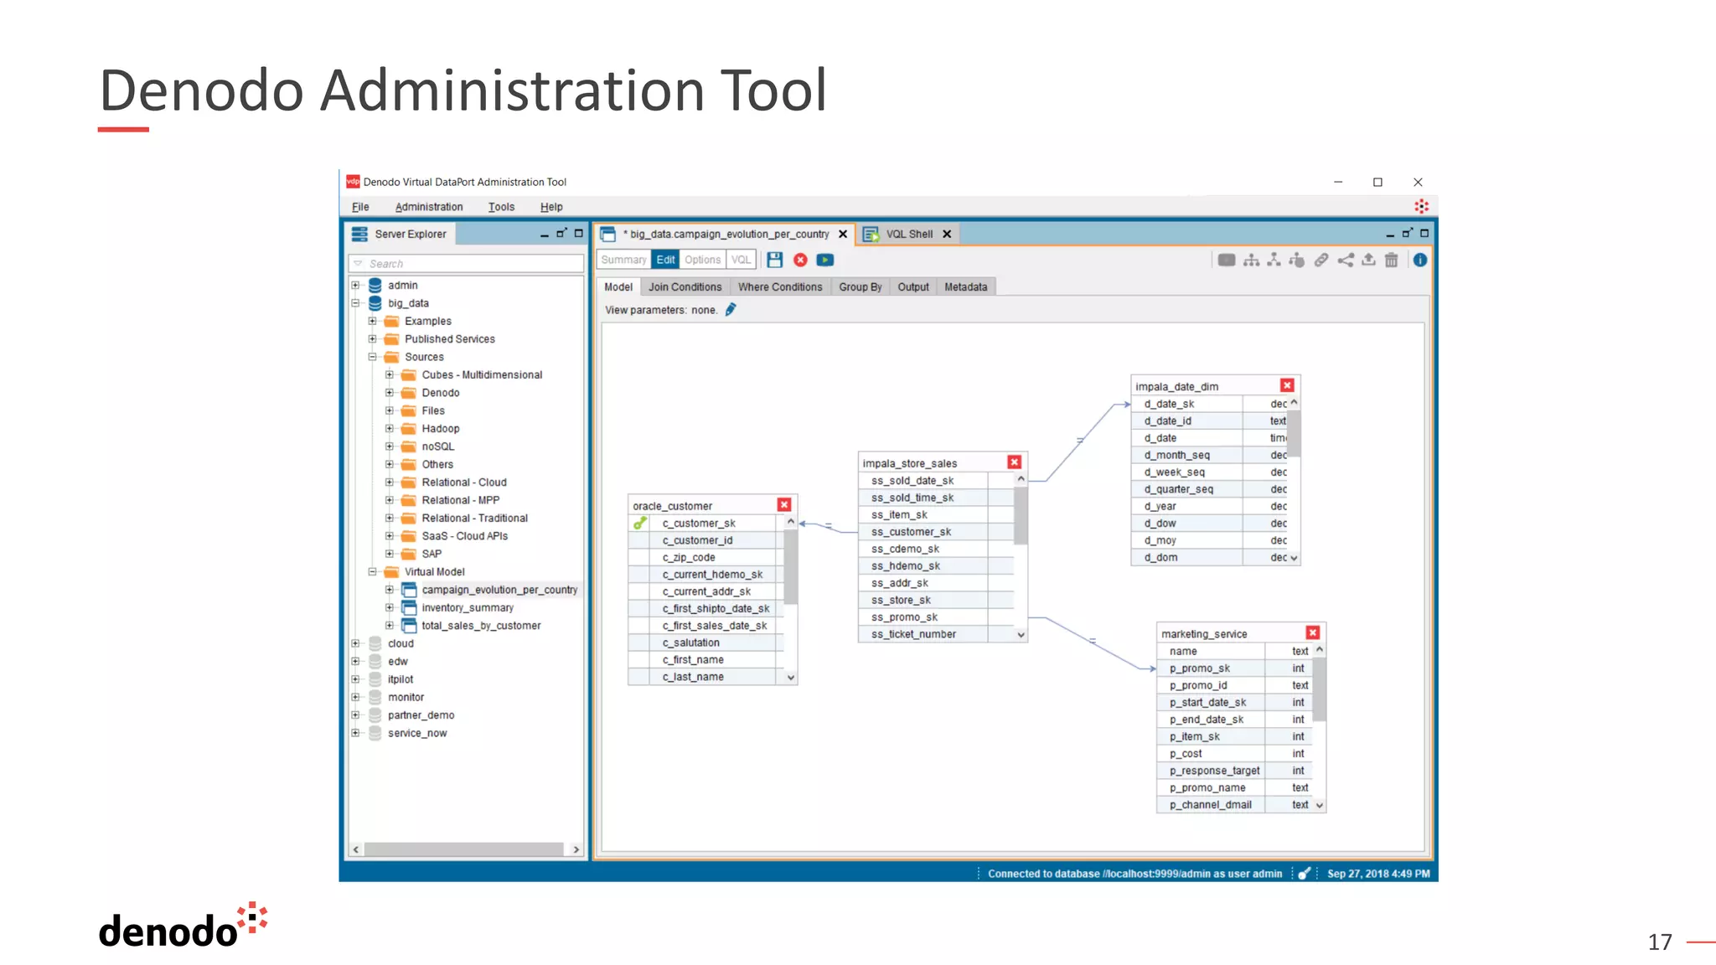
Task: Click the inventory_summary view icon
Action: pyautogui.click(x=409, y=608)
